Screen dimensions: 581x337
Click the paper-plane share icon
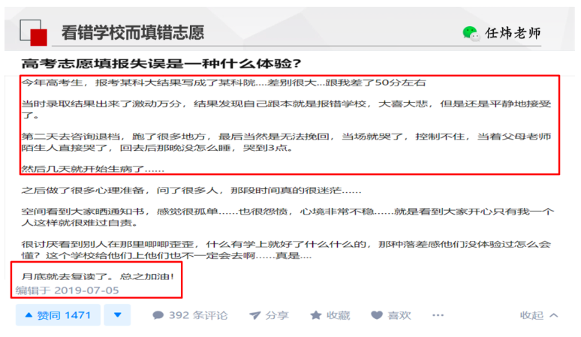(x=255, y=315)
